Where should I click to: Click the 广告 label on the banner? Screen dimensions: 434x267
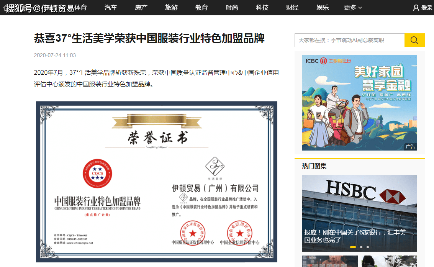click(410, 147)
